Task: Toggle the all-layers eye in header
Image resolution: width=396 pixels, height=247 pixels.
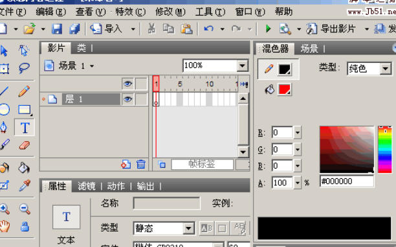Action: pyautogui.click(x=127, y=84)
